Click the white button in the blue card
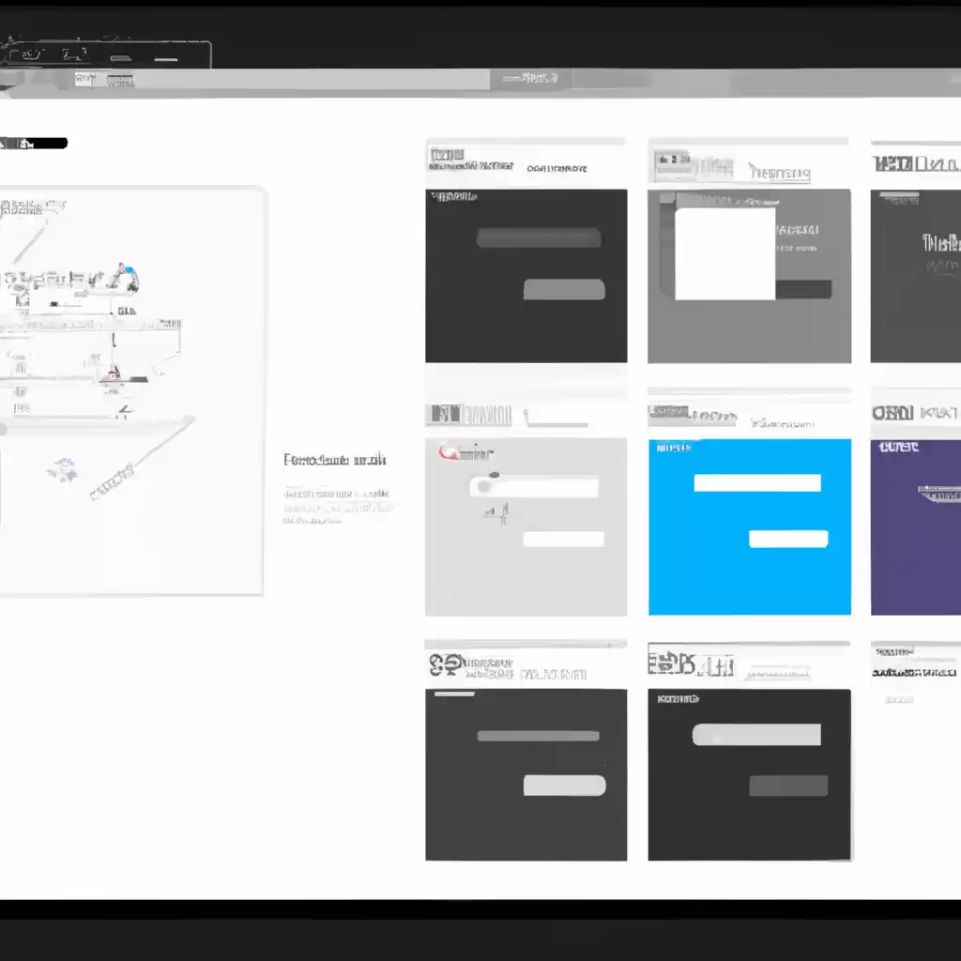Viewport: 961px width, 961px height. coord(788,539)
